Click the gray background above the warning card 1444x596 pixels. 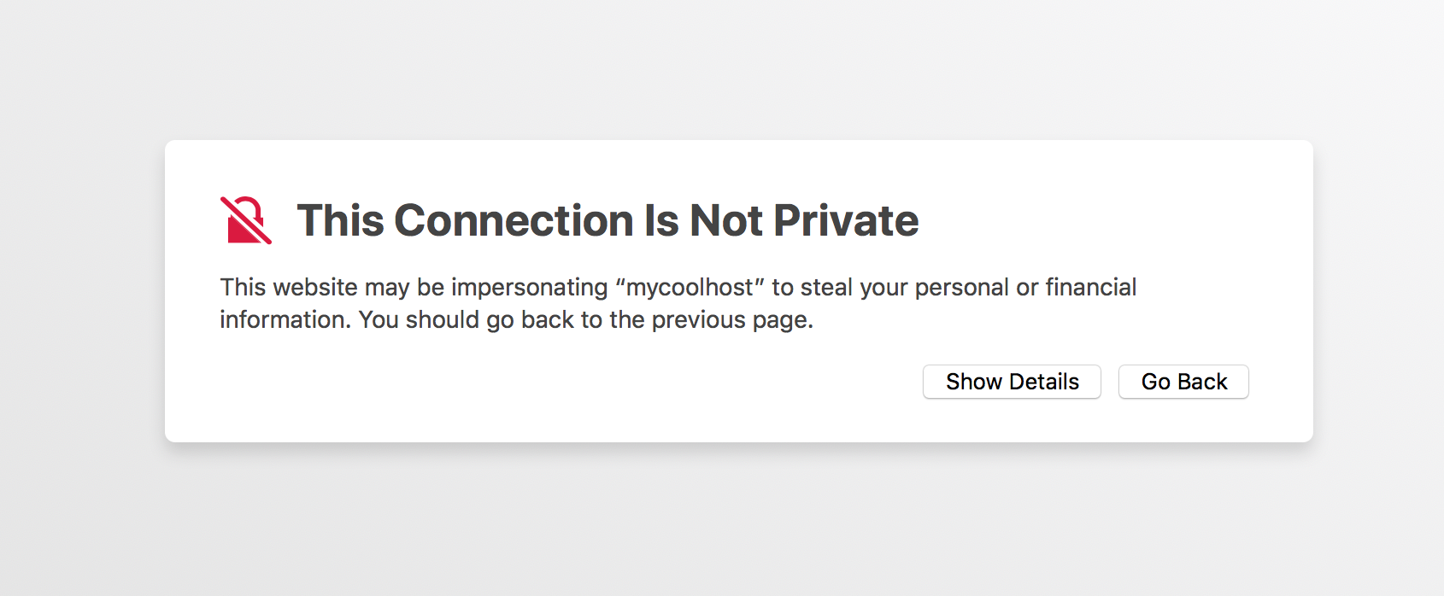(722, 68)
